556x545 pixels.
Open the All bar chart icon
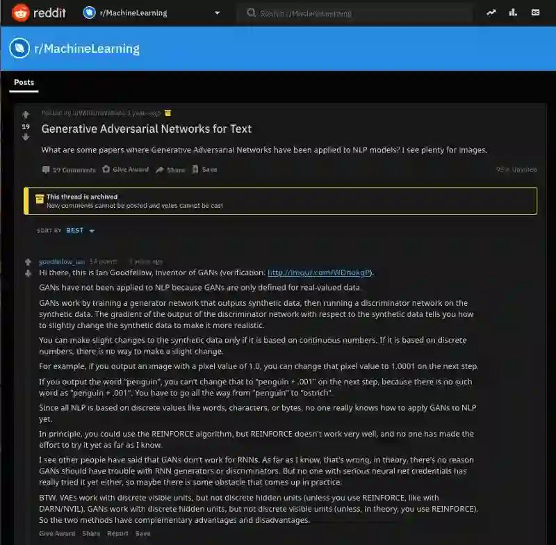[x=513, y=13]
